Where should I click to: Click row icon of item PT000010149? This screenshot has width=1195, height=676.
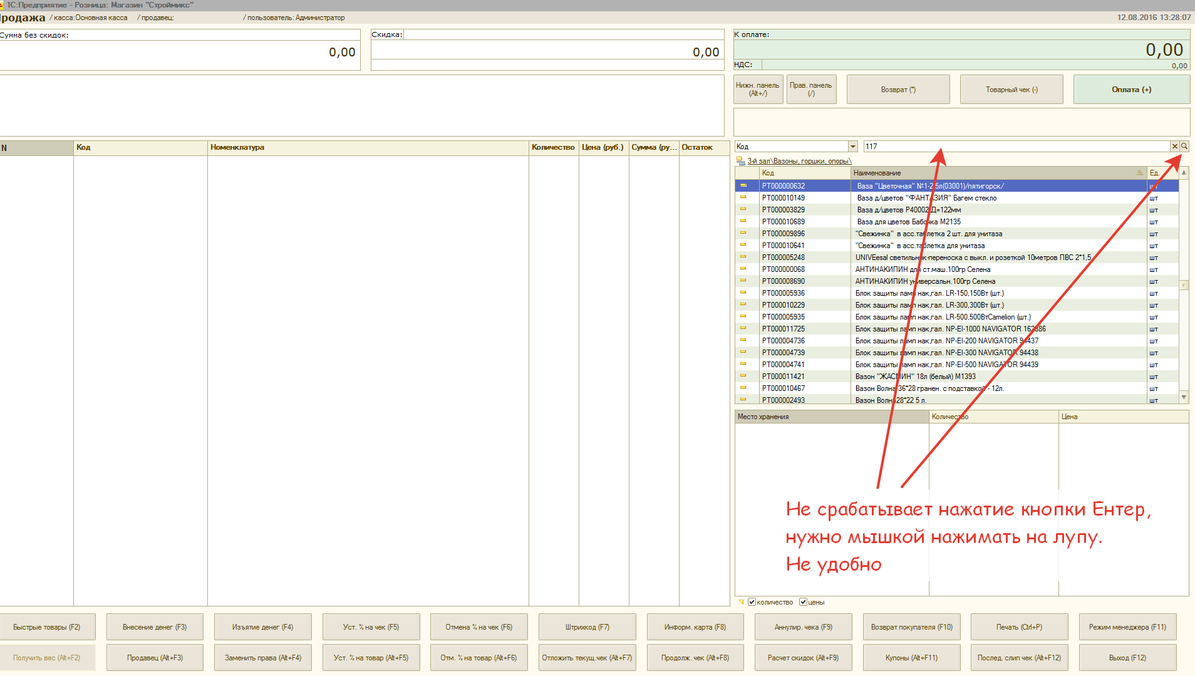743,197
